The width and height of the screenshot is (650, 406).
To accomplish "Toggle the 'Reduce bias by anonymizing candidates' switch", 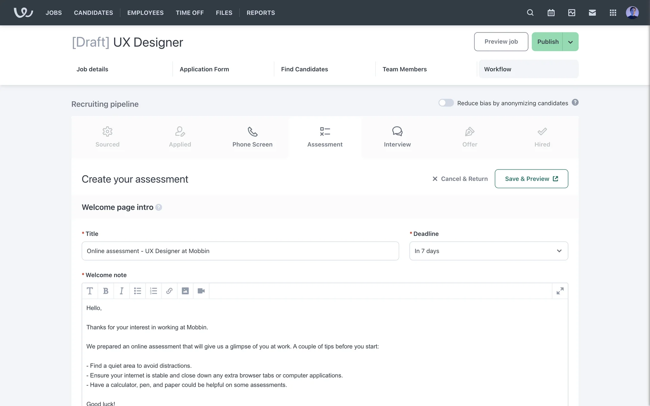I will click(446, 103).
